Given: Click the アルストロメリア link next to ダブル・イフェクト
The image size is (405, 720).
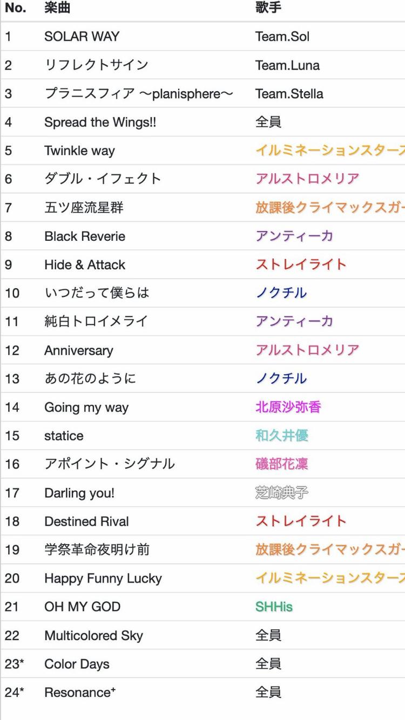Looking at the screenshot, I should pyautogui.click(x=307, y=179).
